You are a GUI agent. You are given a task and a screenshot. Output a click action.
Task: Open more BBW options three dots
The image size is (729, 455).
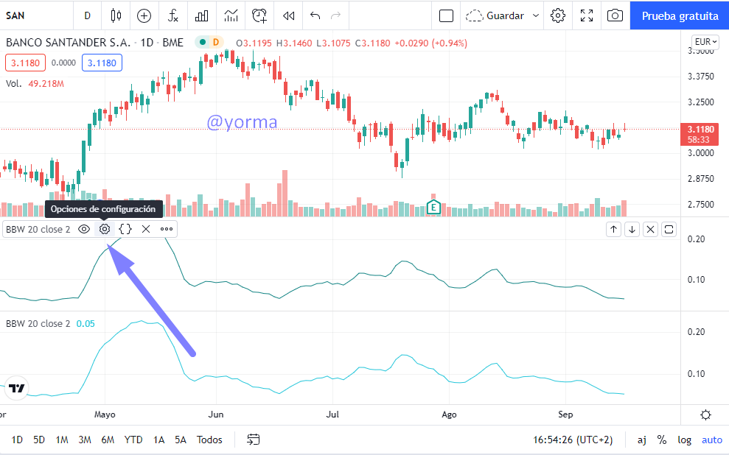point(167,229)
